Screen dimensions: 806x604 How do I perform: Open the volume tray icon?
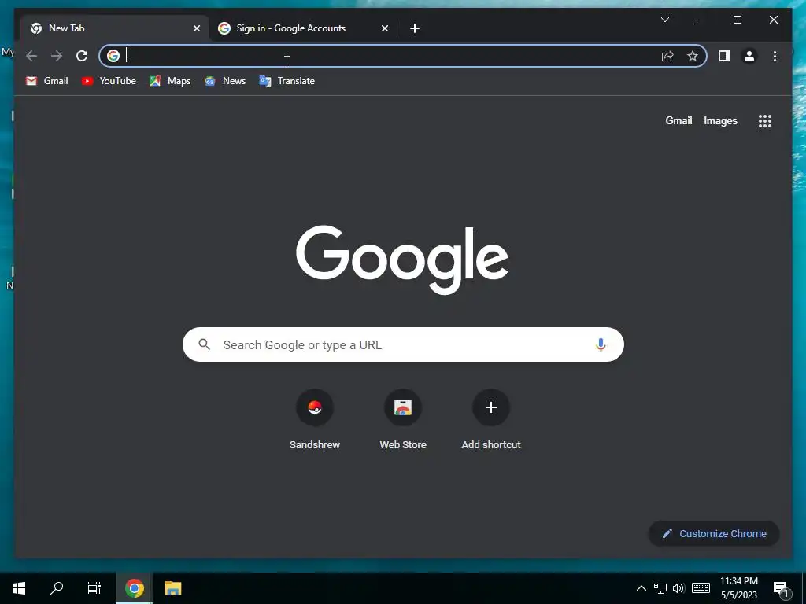coord(678,588)
